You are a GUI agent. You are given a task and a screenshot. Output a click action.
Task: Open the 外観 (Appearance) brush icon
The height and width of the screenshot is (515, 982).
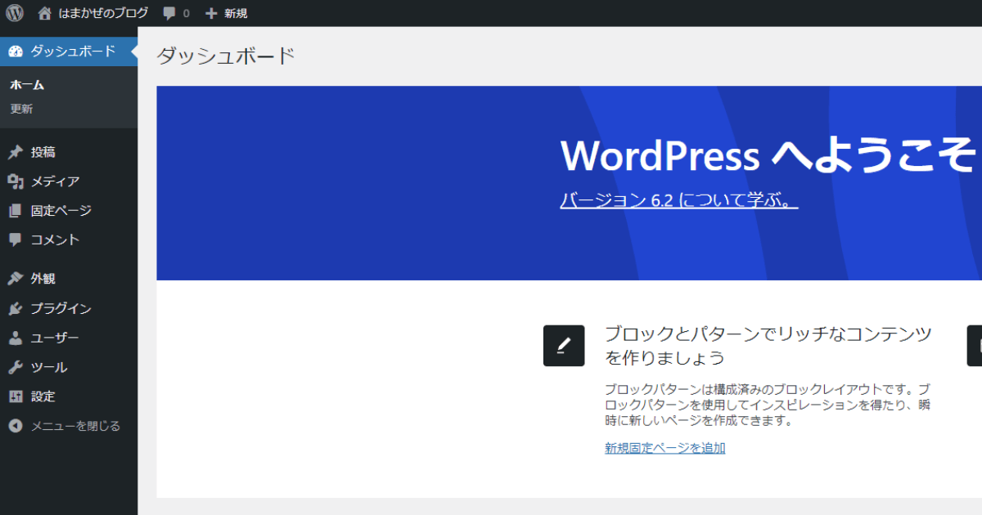coord(14,278)
